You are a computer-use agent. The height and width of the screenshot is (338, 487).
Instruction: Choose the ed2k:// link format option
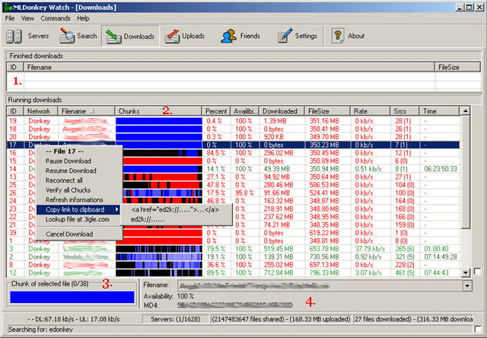[148, 219]
